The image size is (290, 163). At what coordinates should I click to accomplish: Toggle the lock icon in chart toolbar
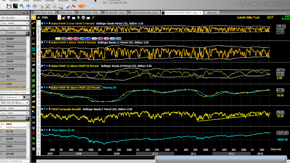point(63,18)
